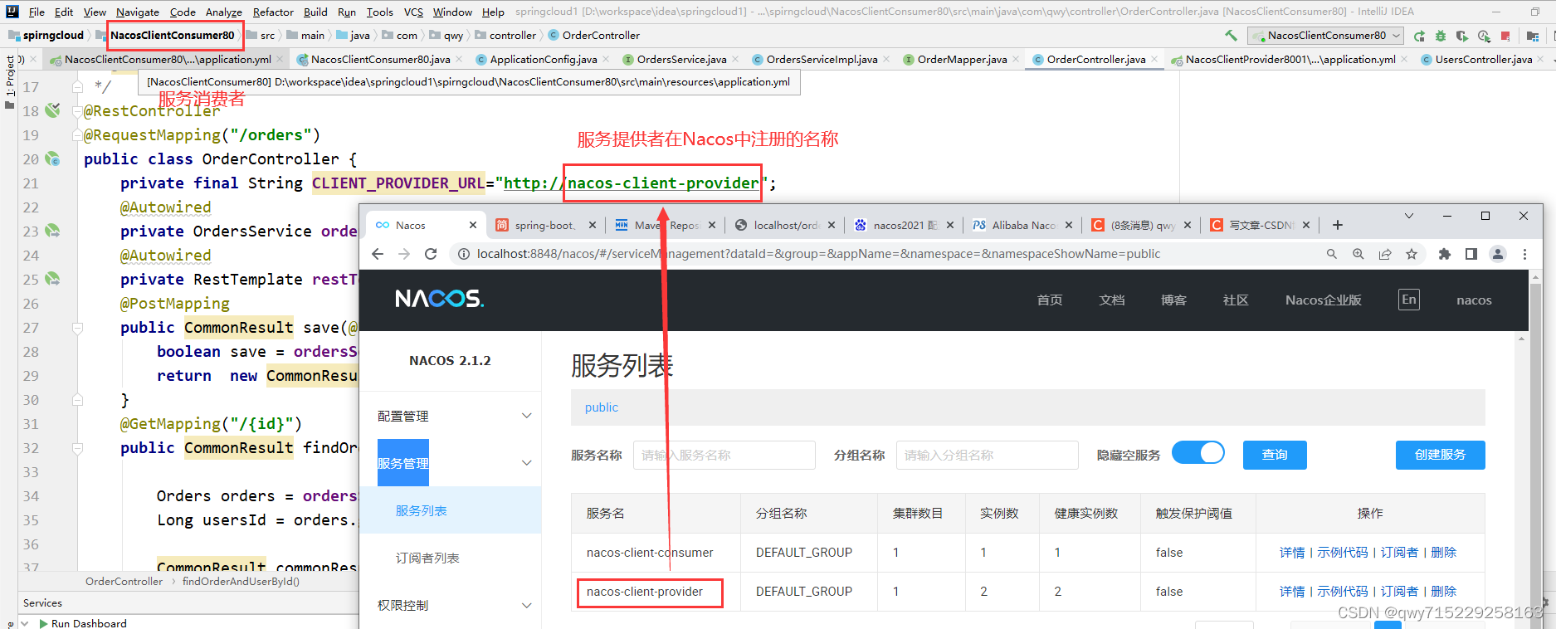Open the VCS menu
This screenshot has height=629, width=1556.
[x=413, y=12]
